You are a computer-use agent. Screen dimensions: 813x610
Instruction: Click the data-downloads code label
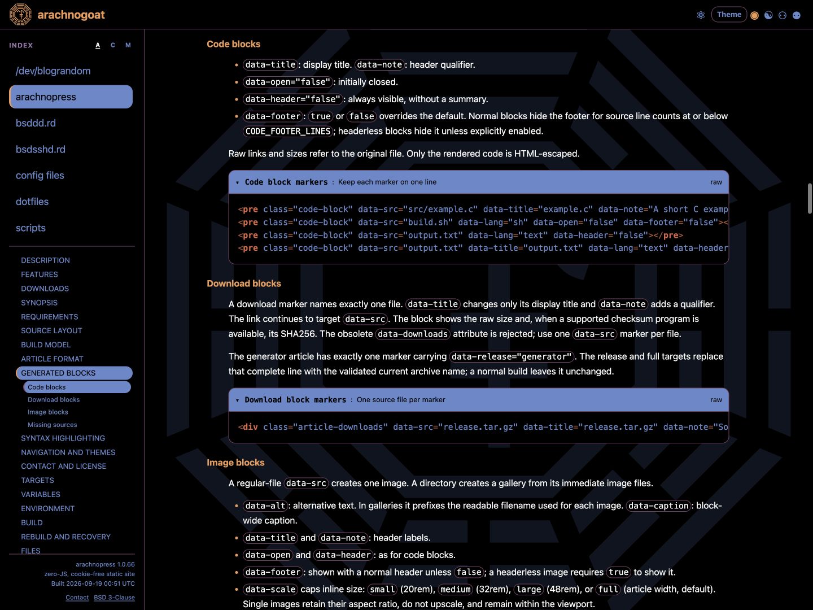413,334
